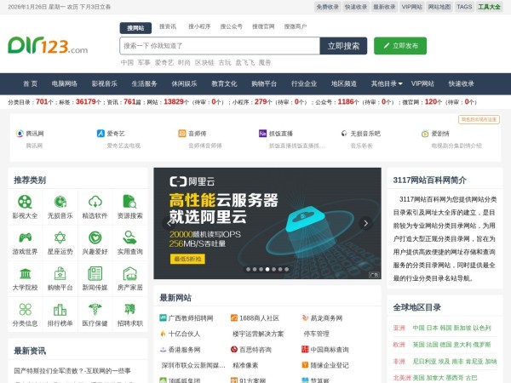Screen dimensions: 511x383
Task: Click the 免费收录 top link
Action: pos(328,7)
